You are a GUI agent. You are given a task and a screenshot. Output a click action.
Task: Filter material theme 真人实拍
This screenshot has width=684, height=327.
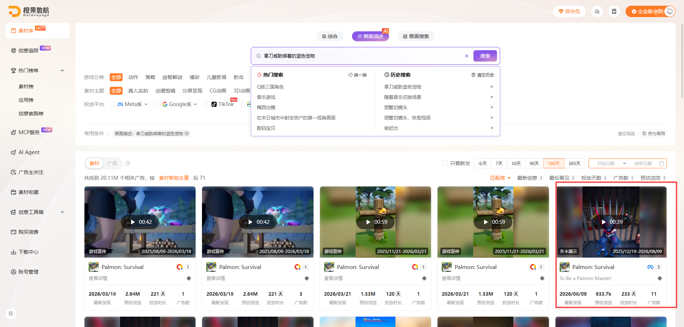[x=138, y=91]
